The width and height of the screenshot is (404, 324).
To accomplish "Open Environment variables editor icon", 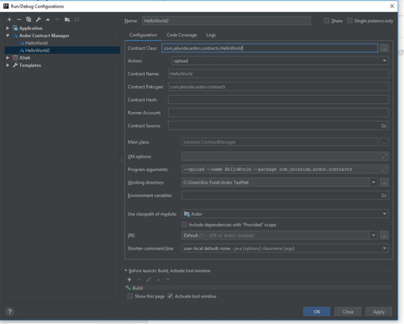I will click(x=383, y=195).
